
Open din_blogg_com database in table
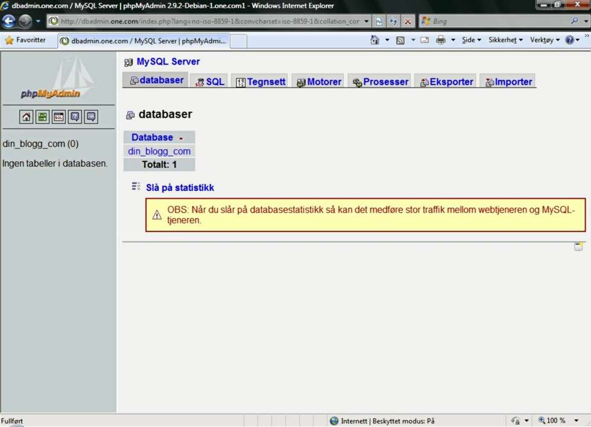coord(159,151)
